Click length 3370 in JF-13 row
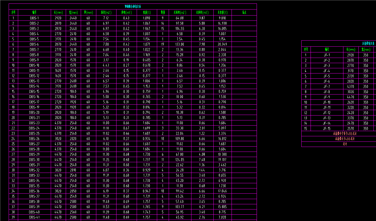This screenshot has width=376, height=221. pyautogui.click(x=350, y=118)
